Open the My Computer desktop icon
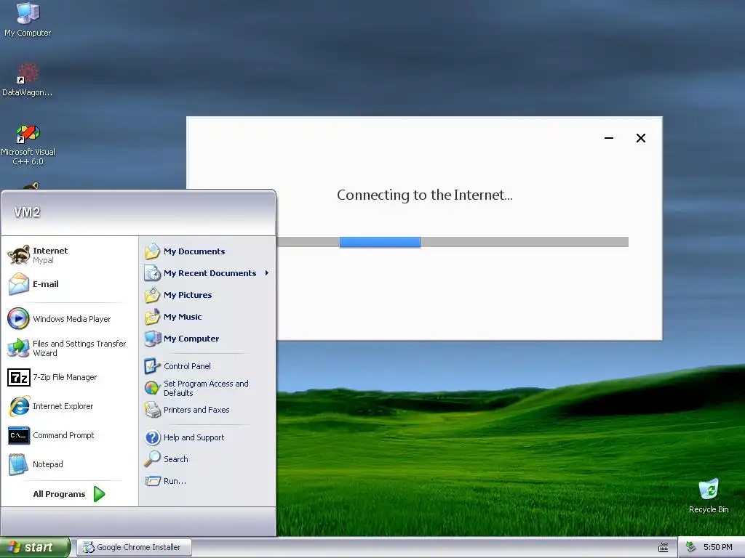 click(28, 13)
